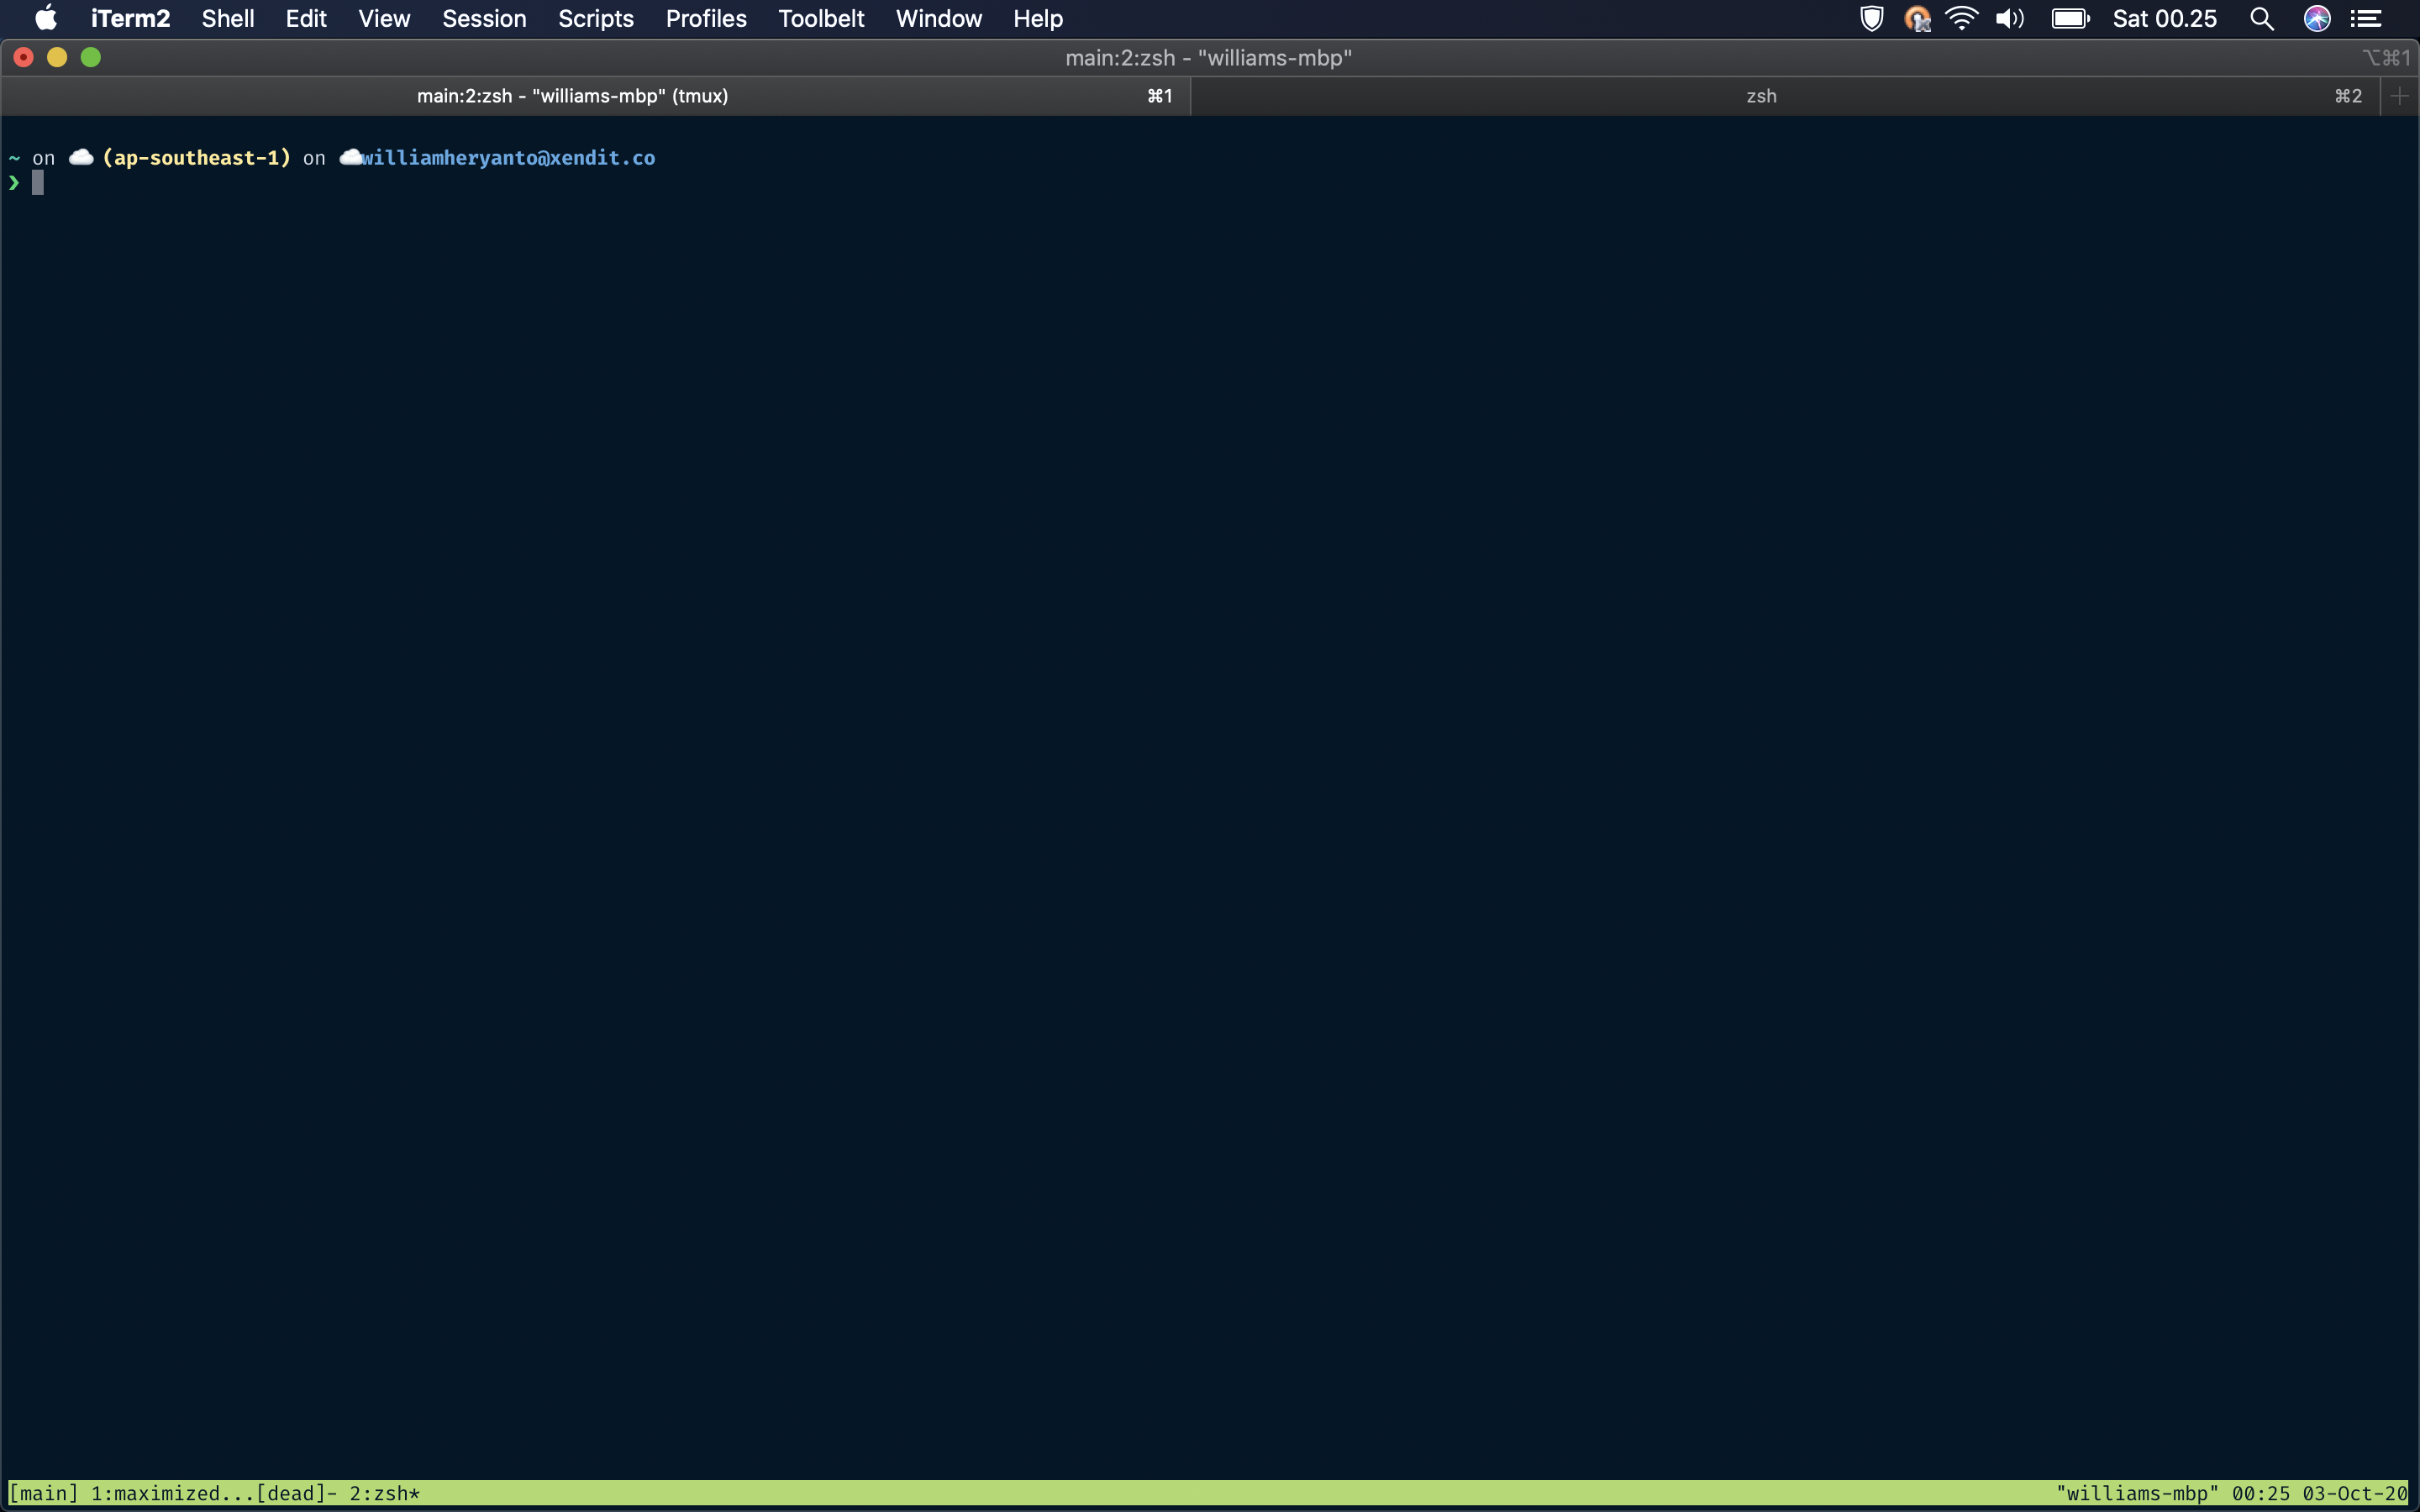Open the Scripts menu

pyautogui.click(x=596, y=18)
